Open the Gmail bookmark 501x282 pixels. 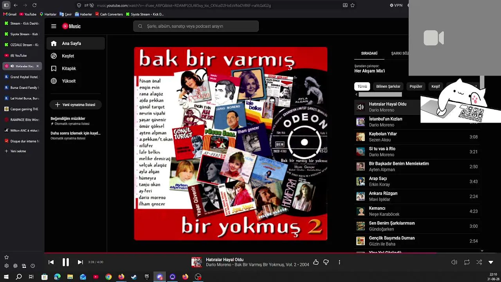10,14
